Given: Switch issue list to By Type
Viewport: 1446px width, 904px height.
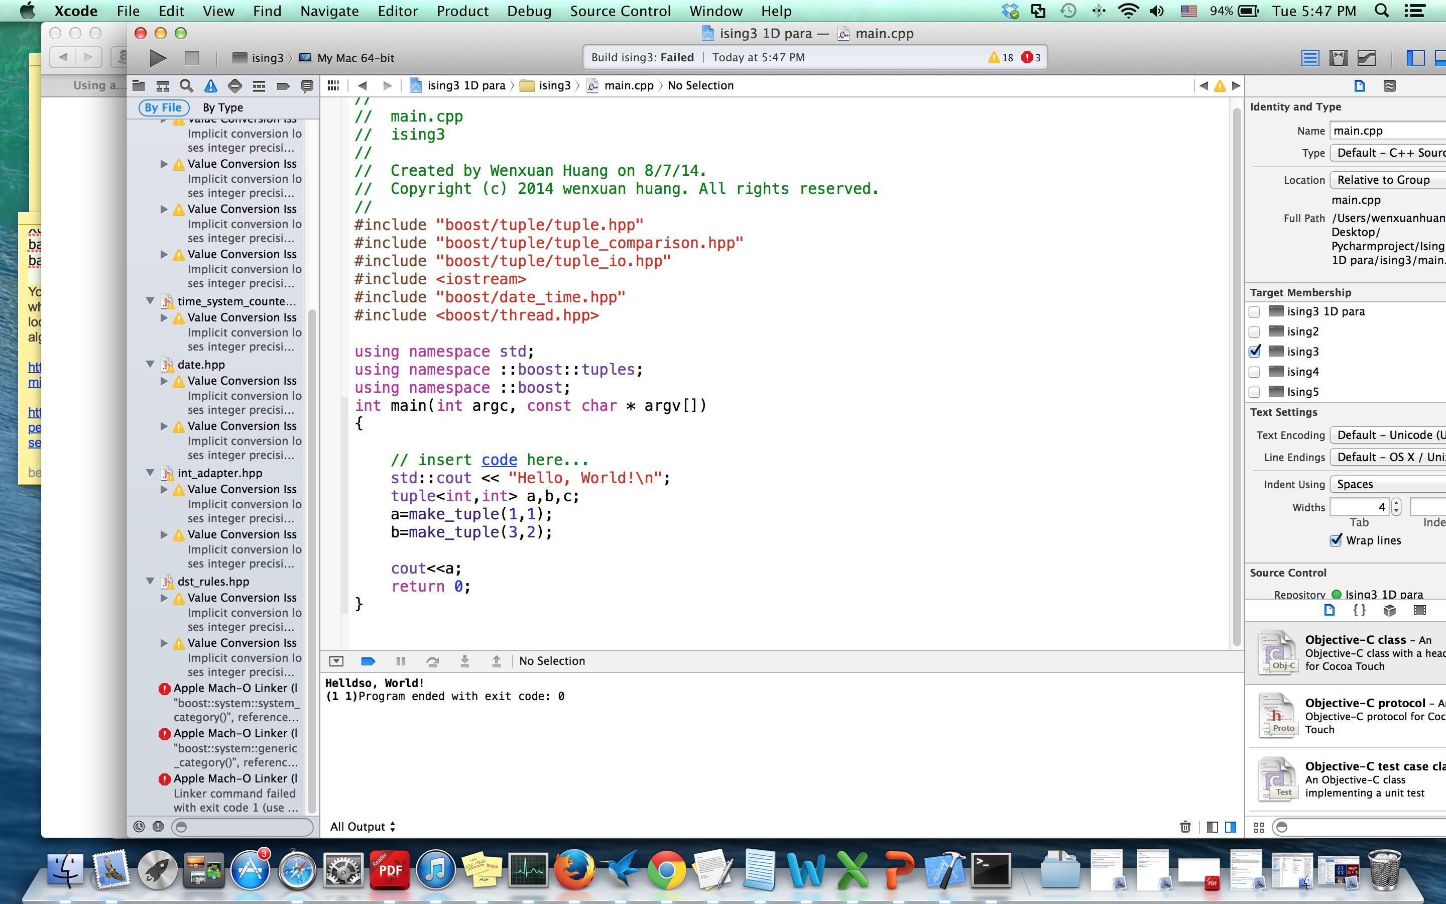Looking at the screenshot, I should [223, 107].
